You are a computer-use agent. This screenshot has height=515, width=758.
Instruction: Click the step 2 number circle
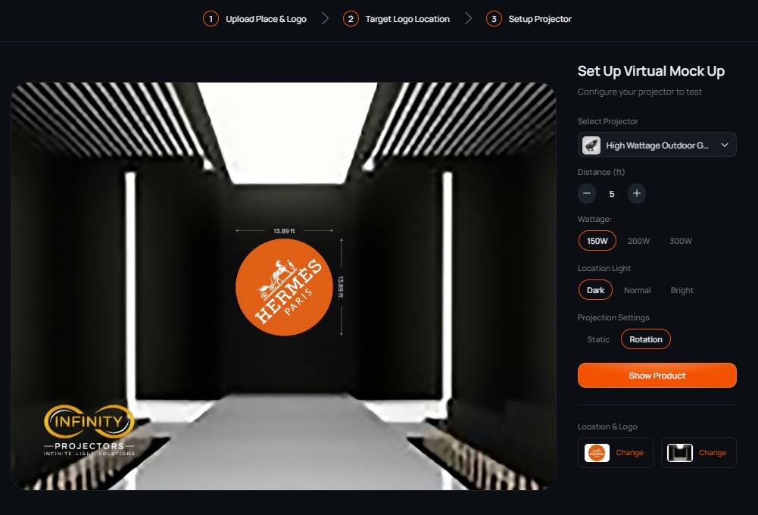(x=351, y=19)
